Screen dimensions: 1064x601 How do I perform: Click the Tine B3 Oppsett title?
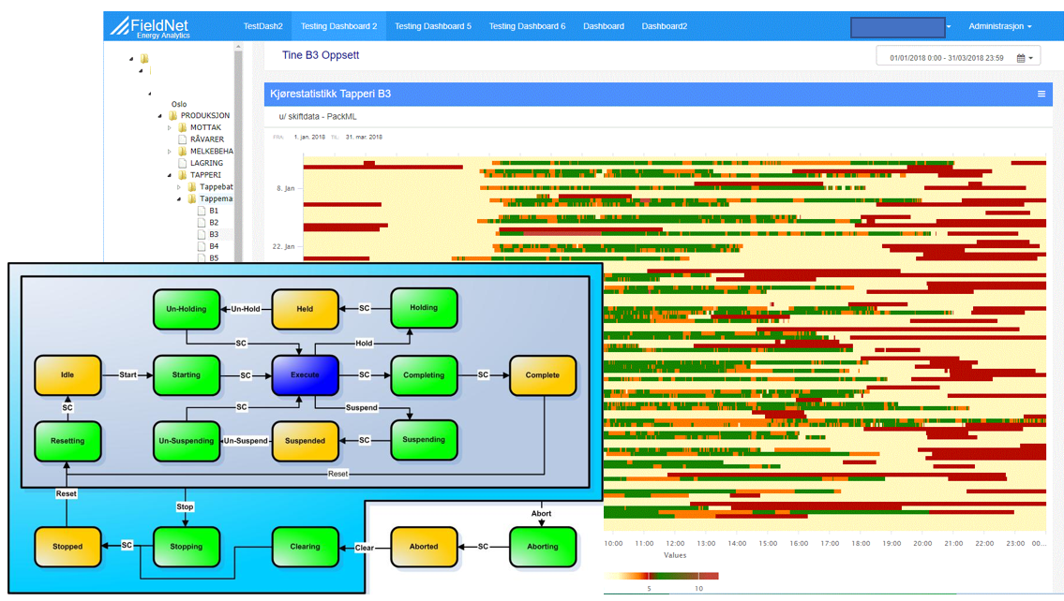click(321, 55)
